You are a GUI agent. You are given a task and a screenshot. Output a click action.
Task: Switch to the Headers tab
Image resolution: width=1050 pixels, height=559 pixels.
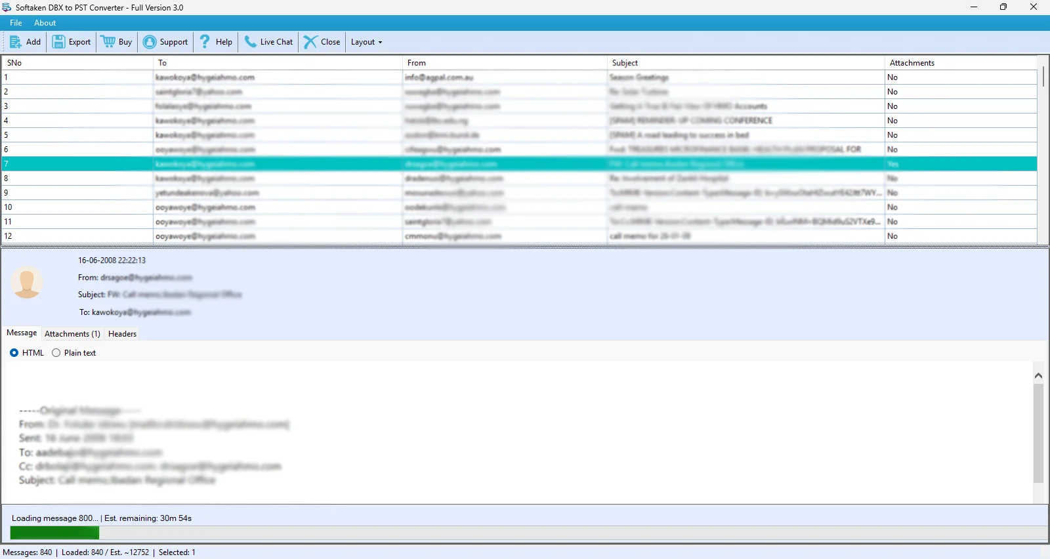pyautogui.click(x=123, y=334)
